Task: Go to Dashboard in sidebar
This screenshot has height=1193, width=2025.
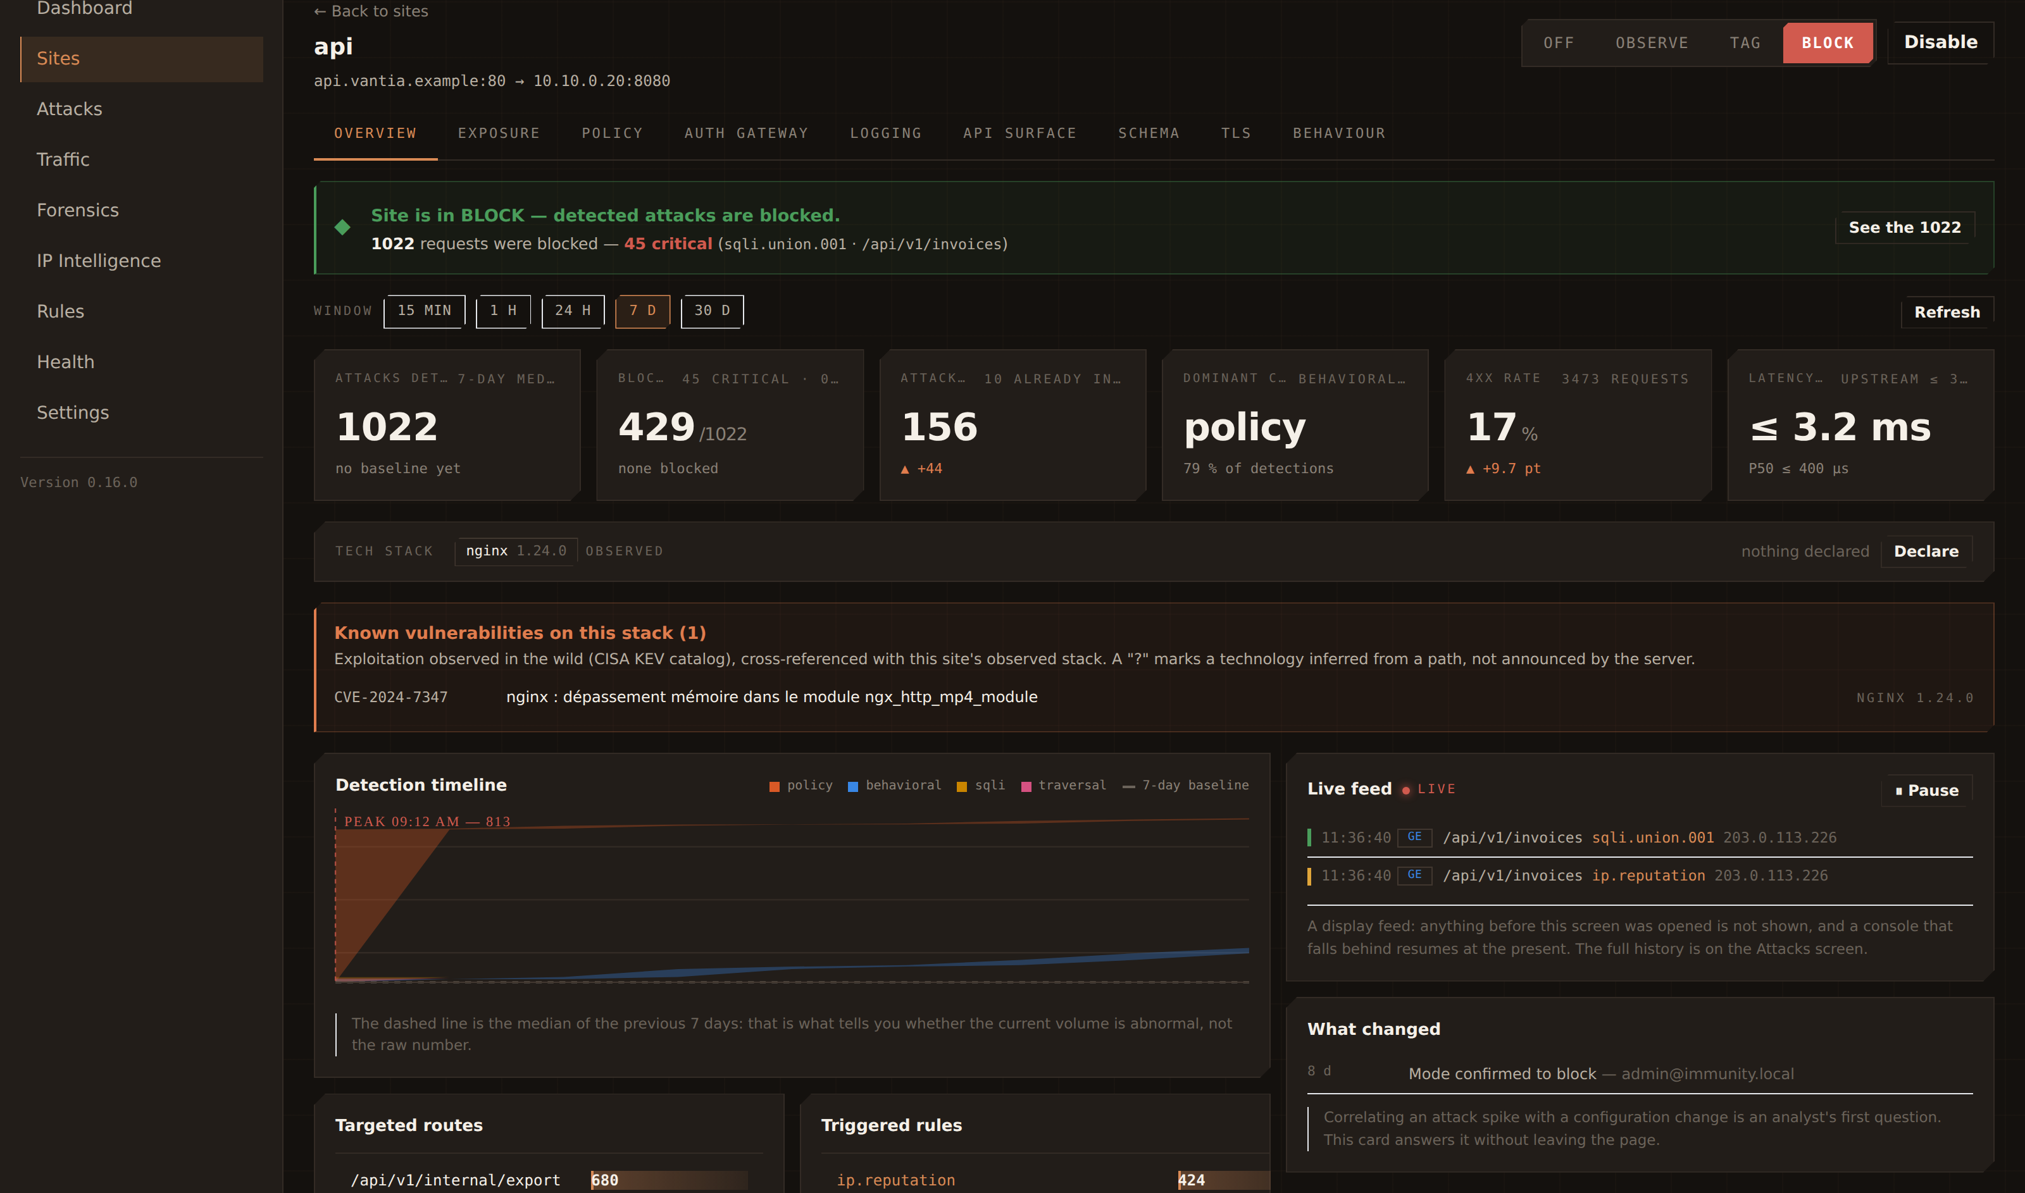Action: pyautogui.click(x=142, y=8)
